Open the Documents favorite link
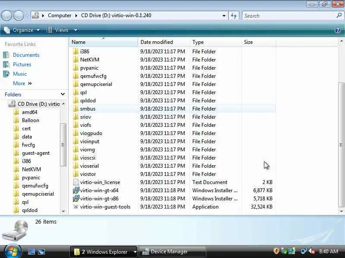Viewport: 345px width, 258px height. 26,55
